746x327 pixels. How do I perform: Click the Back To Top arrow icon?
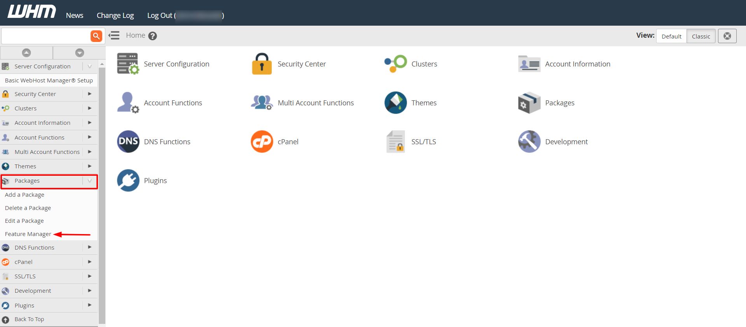click(x=5, y=320)
